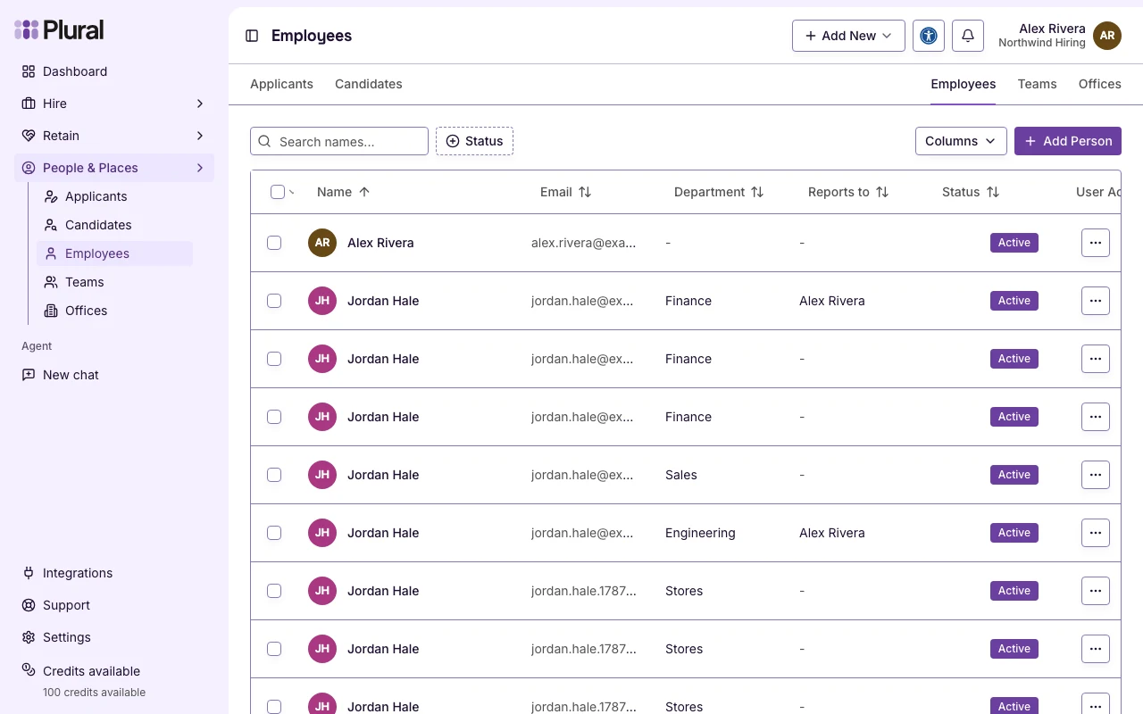Click the Add Person button

click(x=1068, y=141)
